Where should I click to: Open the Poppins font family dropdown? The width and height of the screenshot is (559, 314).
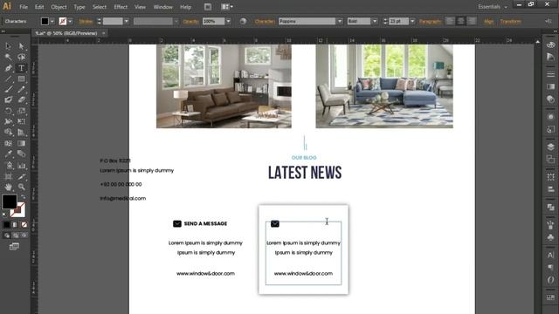tap(340, 21)
